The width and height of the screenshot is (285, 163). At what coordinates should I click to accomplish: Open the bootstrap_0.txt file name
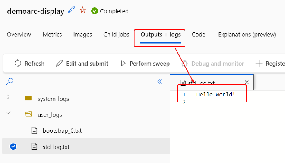click(62, 131)
